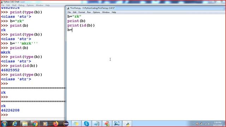Screen dimensions: 226x127
Task: Open Shell menu in Python Shell
Action: tap(14, 5)
